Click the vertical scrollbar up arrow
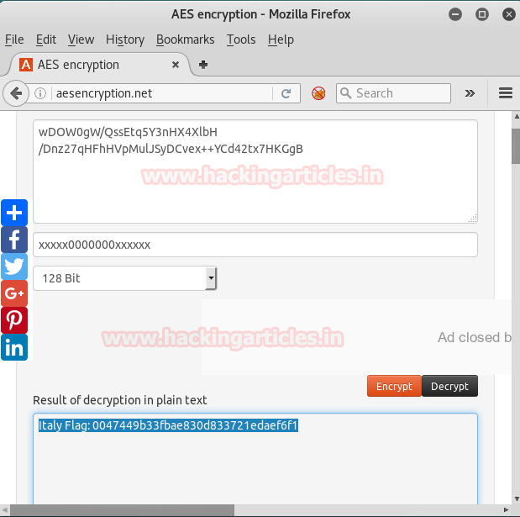 [x=517, y=117]
